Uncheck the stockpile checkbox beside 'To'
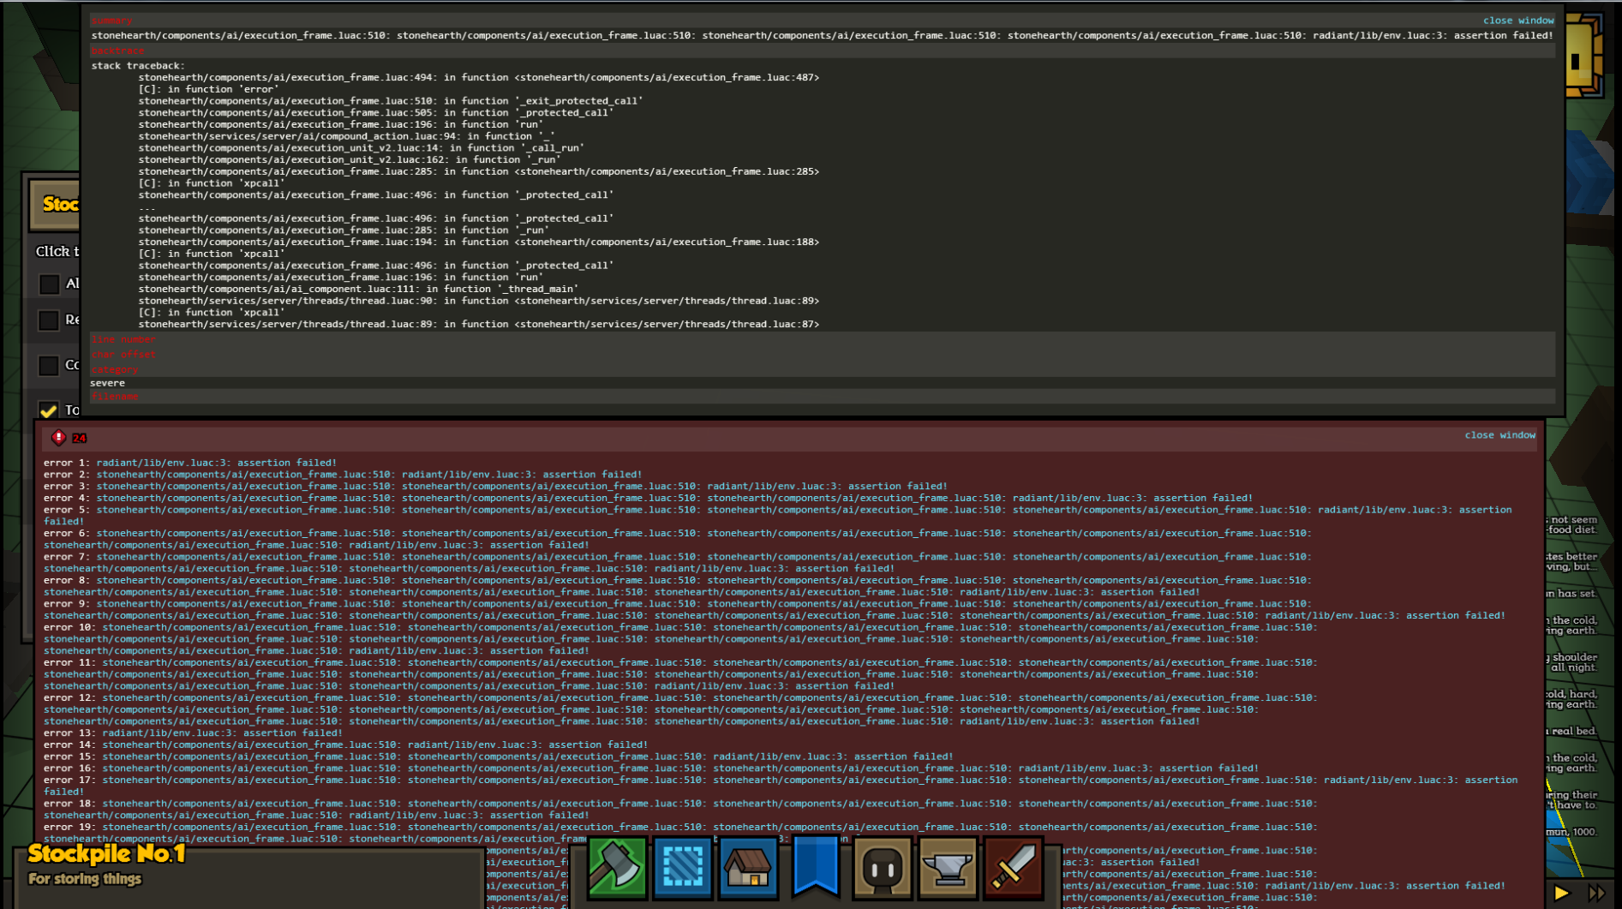This screenshot has height=909, width=1622. (x=49, y=410)
